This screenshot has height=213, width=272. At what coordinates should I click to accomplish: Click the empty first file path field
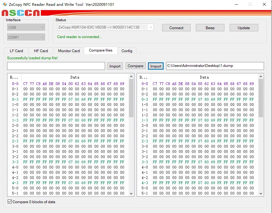(56, 66)
